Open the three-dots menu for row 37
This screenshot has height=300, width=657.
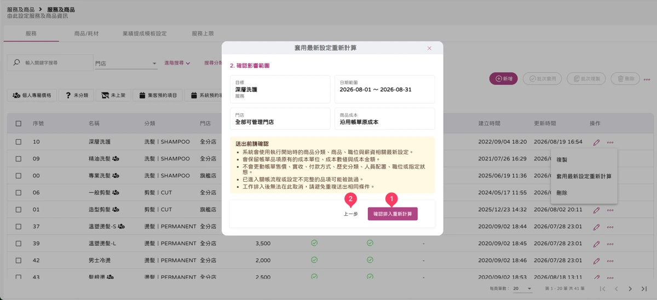(610, 227)
